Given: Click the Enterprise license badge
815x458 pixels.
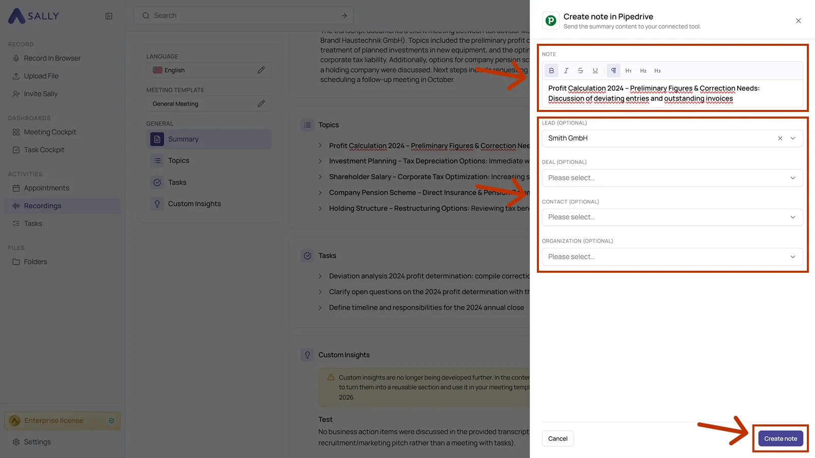Looking at the screenshot, I should click(x=62, y=421).
